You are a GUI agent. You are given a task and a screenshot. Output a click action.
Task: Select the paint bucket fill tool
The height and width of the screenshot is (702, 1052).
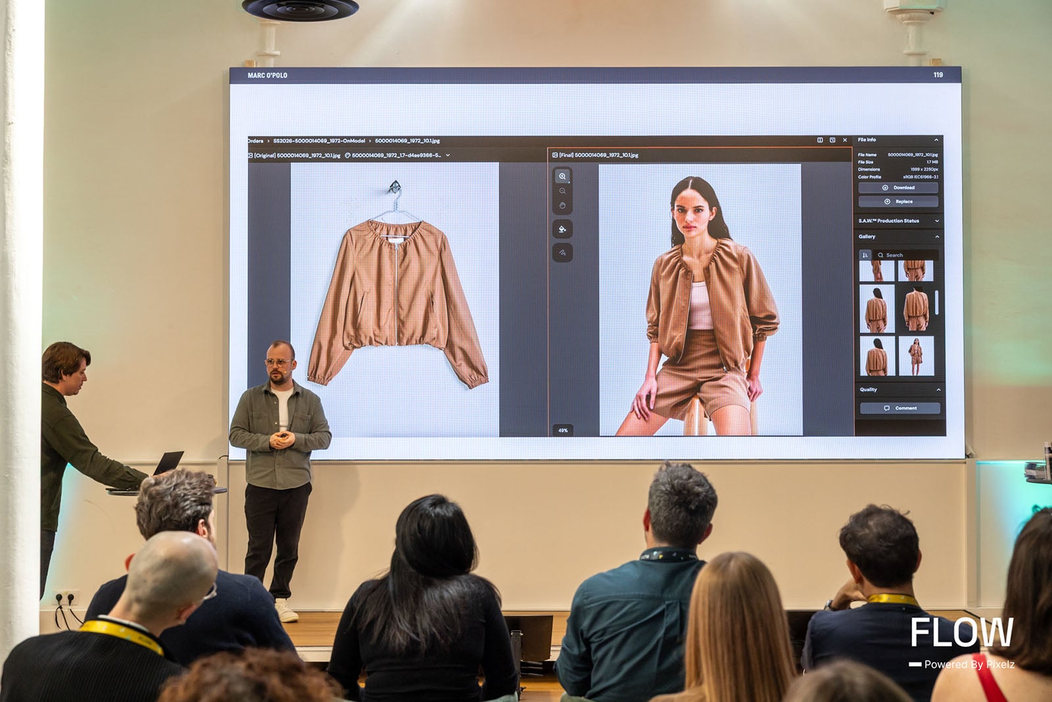(562, 229)
